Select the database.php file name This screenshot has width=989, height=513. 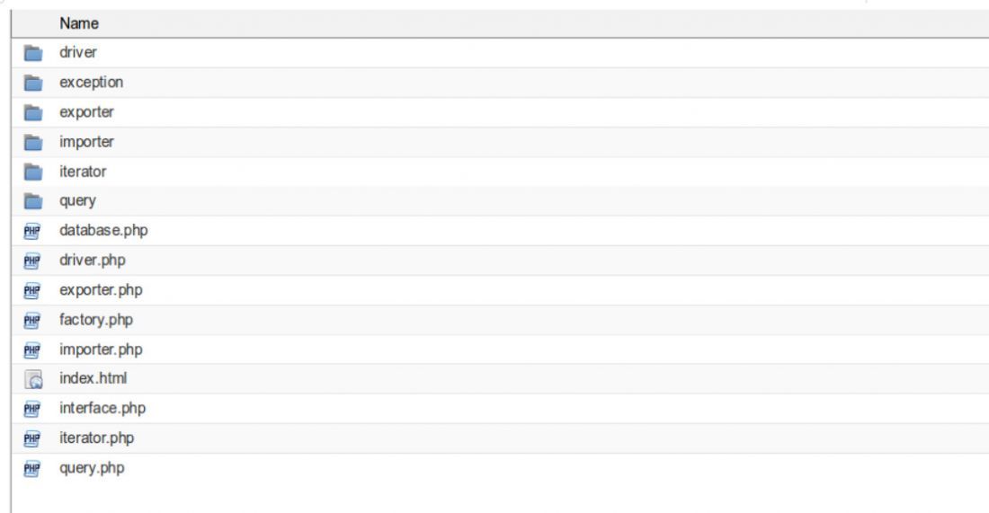point(103,230)
